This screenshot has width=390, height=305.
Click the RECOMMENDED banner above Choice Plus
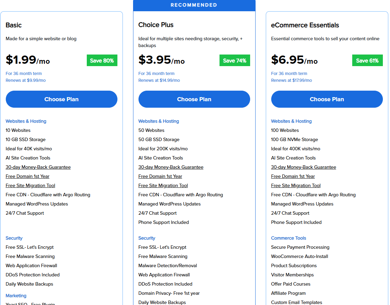pyautogui.click(x=194, y=5)
